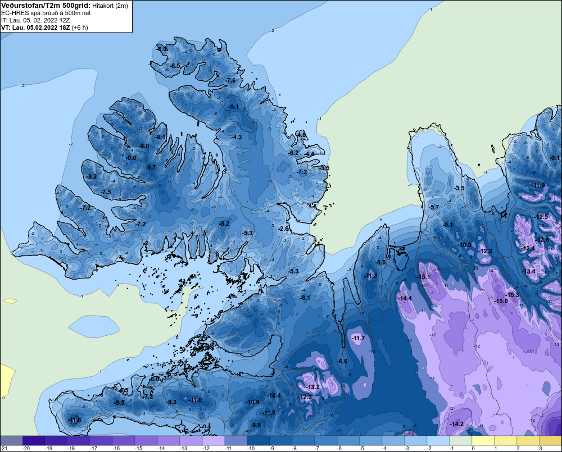This screenshot has width=562, height=452.
Task: Select the -6.6 temperature reading
Action: pyautogui.click(x=342, y=360)
